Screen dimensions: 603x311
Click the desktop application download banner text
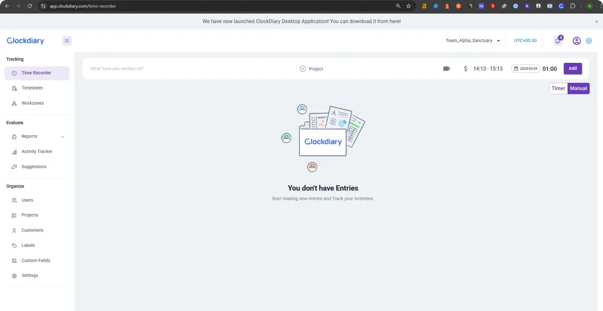(301, 22)
